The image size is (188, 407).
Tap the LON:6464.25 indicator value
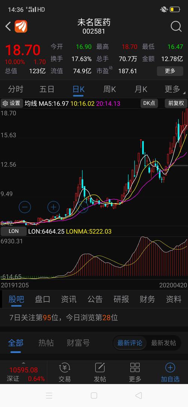point(46,231)
